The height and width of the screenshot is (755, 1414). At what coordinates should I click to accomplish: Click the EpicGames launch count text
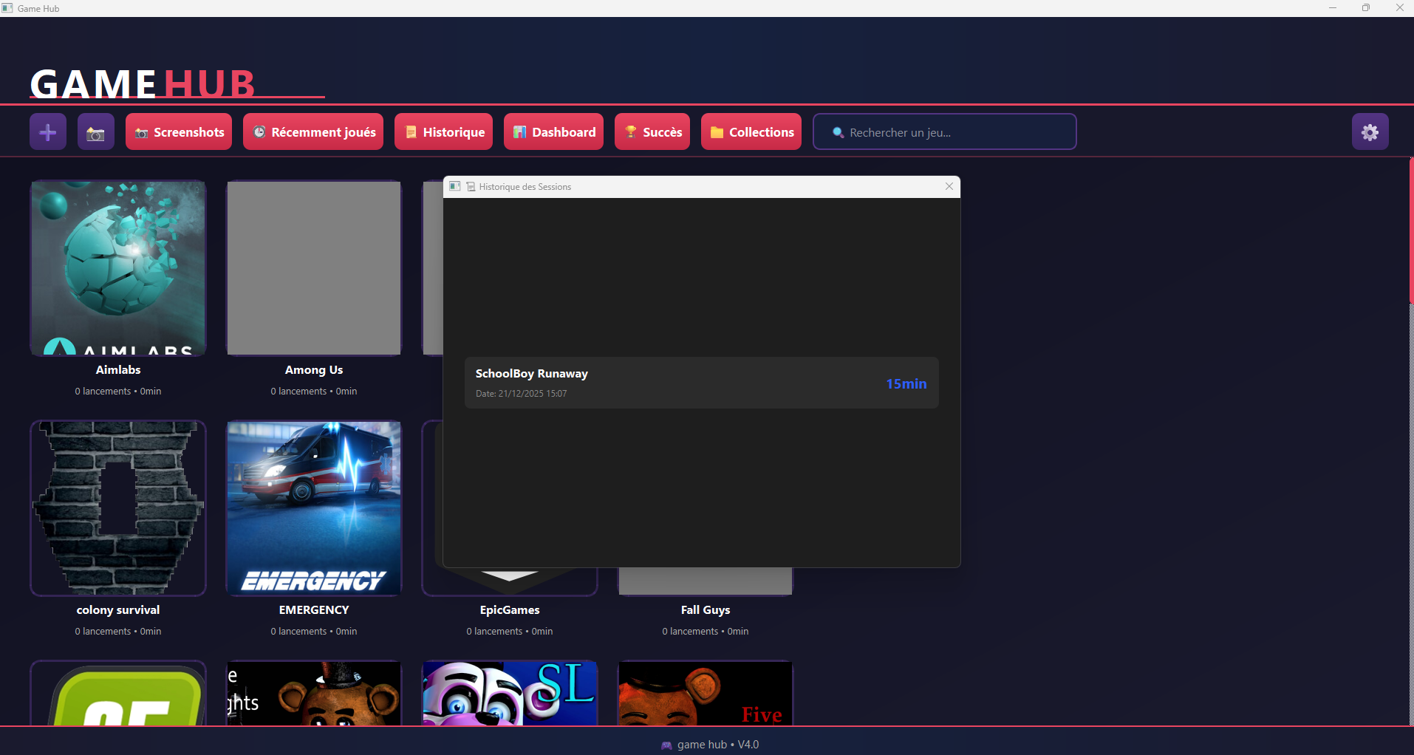pyautogui.click(x=510, y=632)
